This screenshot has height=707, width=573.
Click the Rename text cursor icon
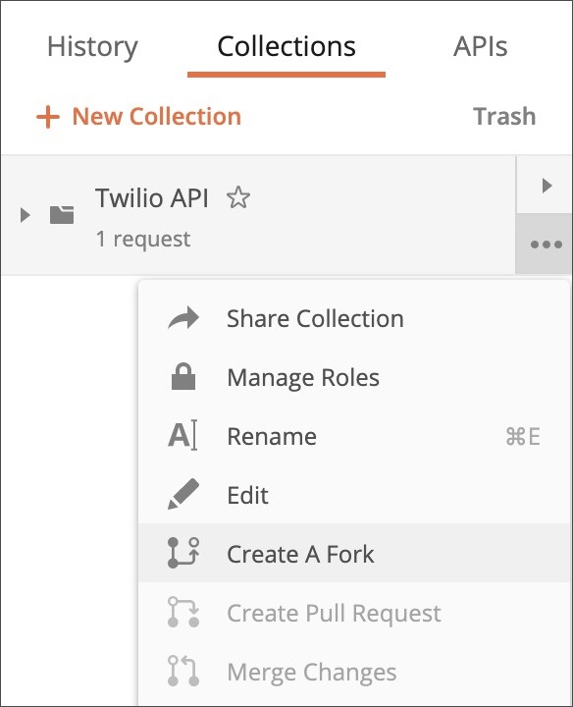pos(182,436)
